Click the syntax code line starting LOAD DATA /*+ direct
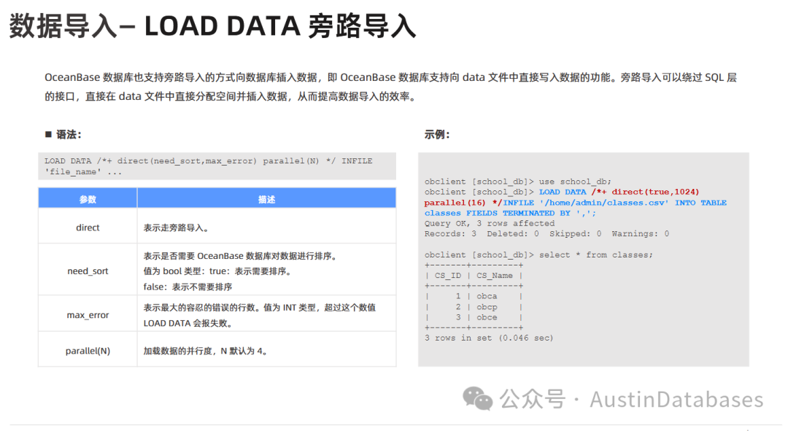The width and height of the screenshot is (788, 431). pyautogui.click(x=208, y=160)
